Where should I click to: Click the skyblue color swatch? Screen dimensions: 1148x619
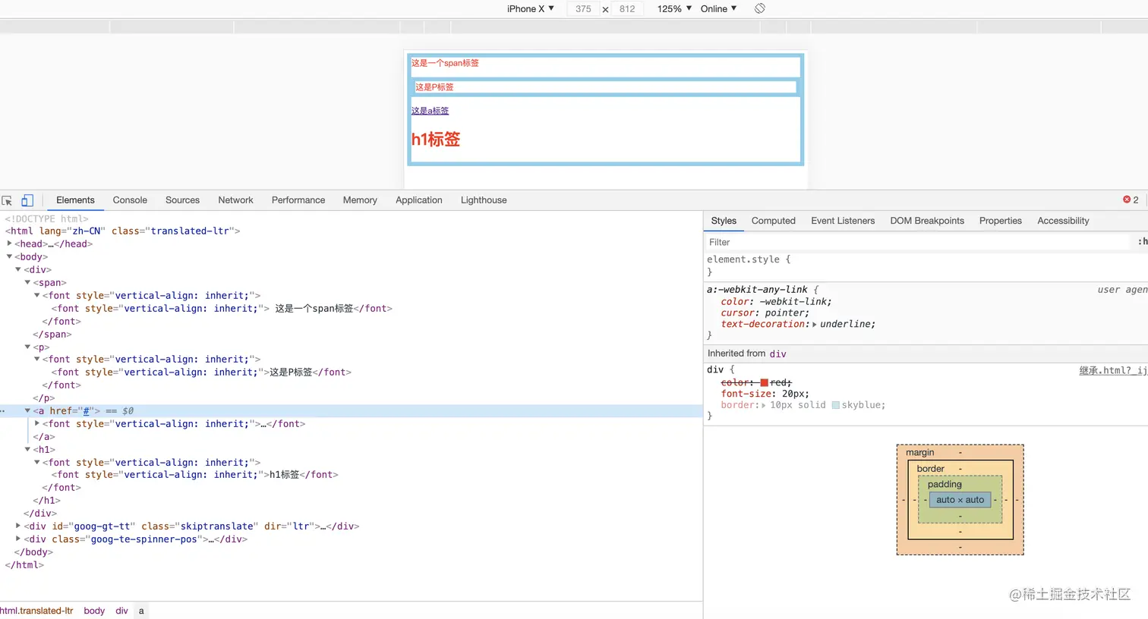[x=836, y=405]
